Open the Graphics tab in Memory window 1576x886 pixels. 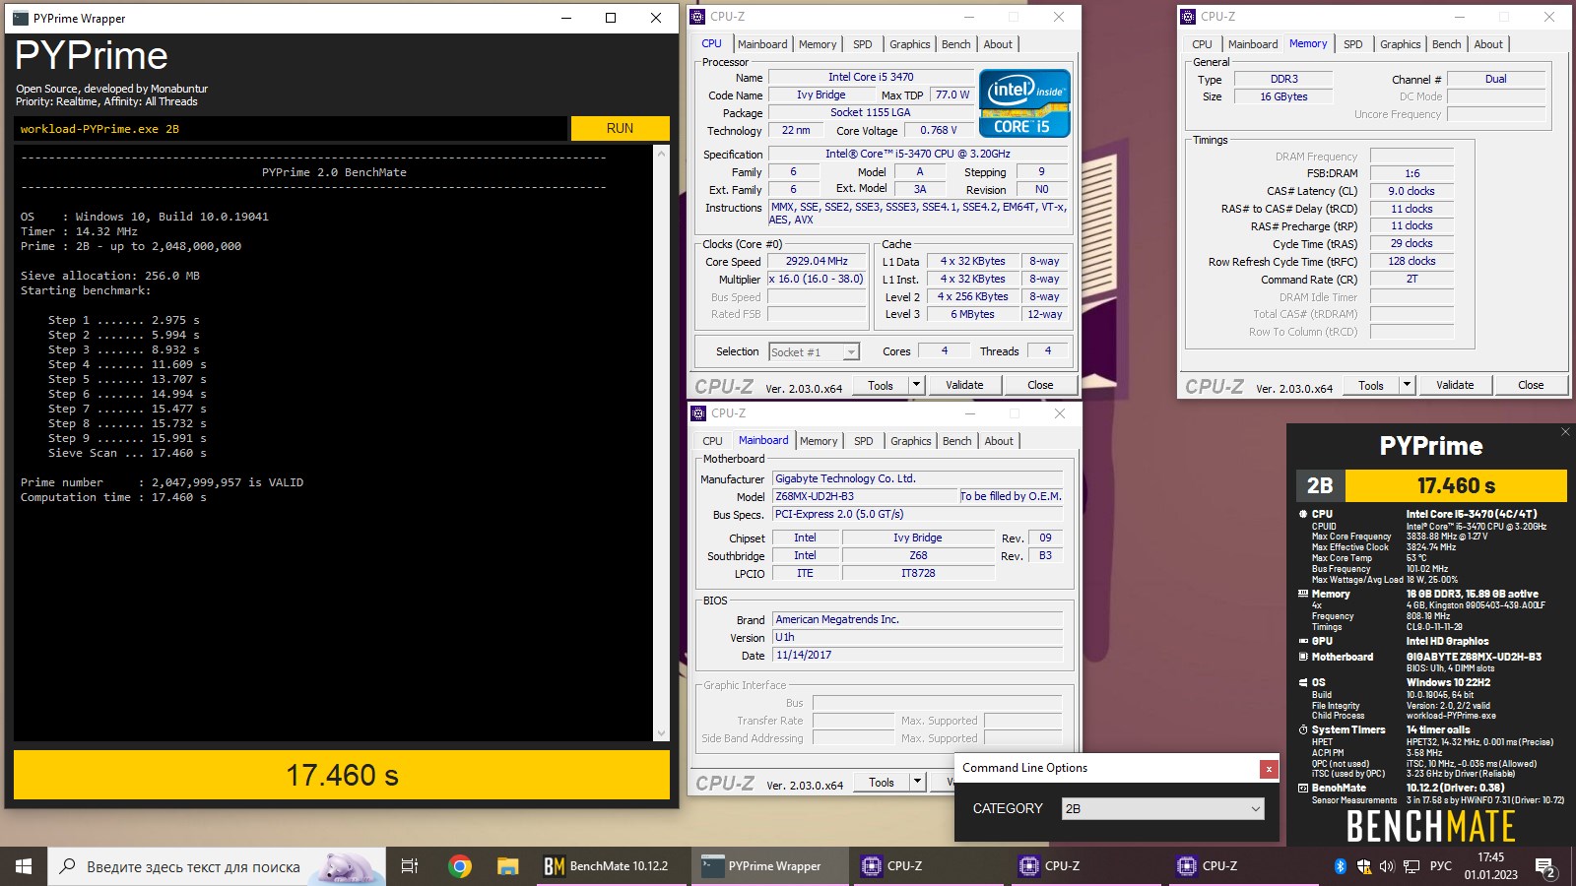tap(1400, 44)
